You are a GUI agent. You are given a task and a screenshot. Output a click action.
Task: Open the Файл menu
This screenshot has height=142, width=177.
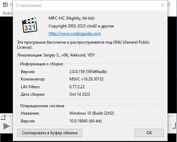click(x=7, y=13)
